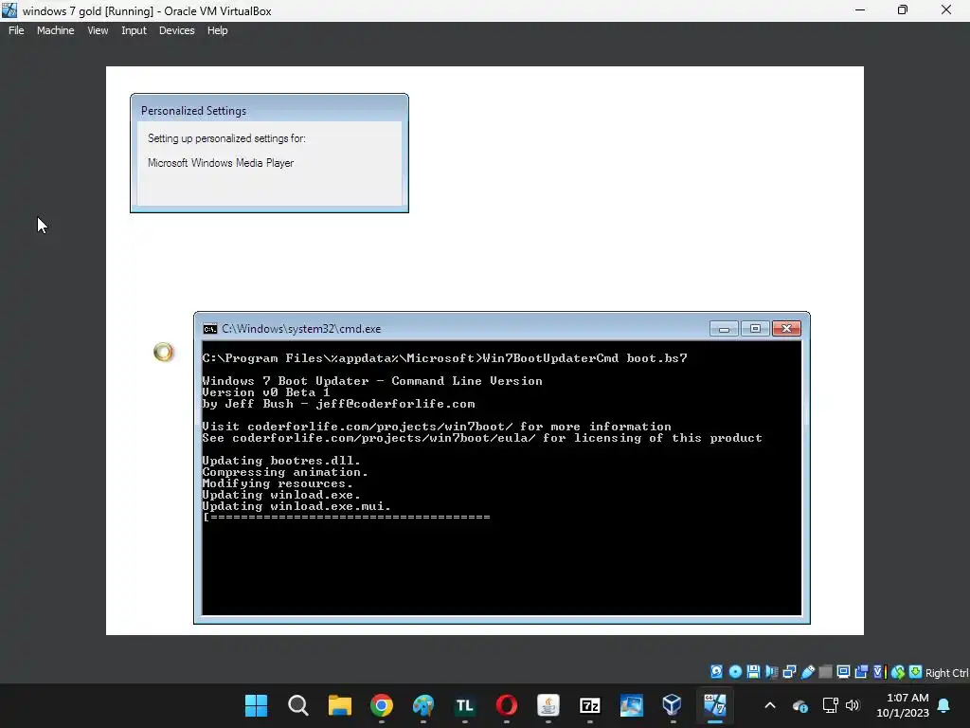Click the audio indicator in VM status bar
This screenshot has height=728, width=970.
point(771,672)
